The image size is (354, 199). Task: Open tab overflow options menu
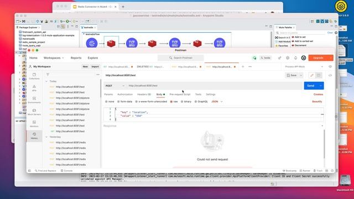click(250, 66)
